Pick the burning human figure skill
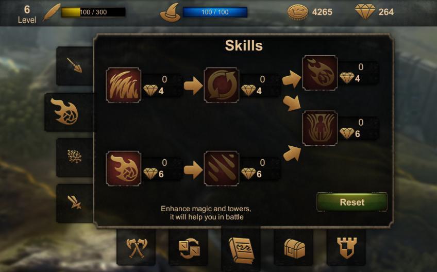The height and width of the screenshot is (272, 437). pos(320,128)
